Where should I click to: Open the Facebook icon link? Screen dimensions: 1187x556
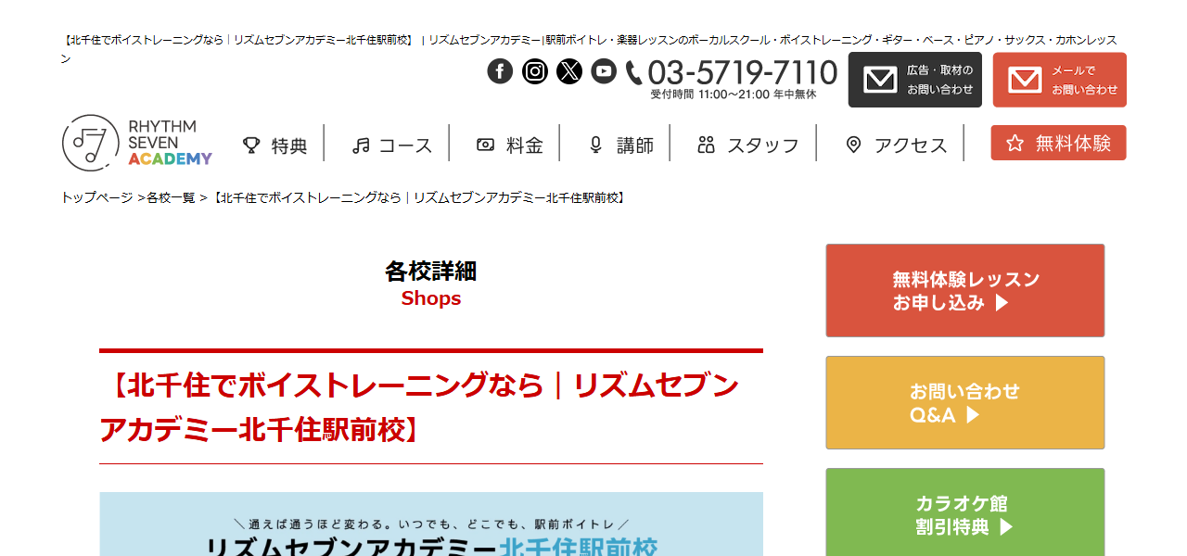[x=500, y=71]
